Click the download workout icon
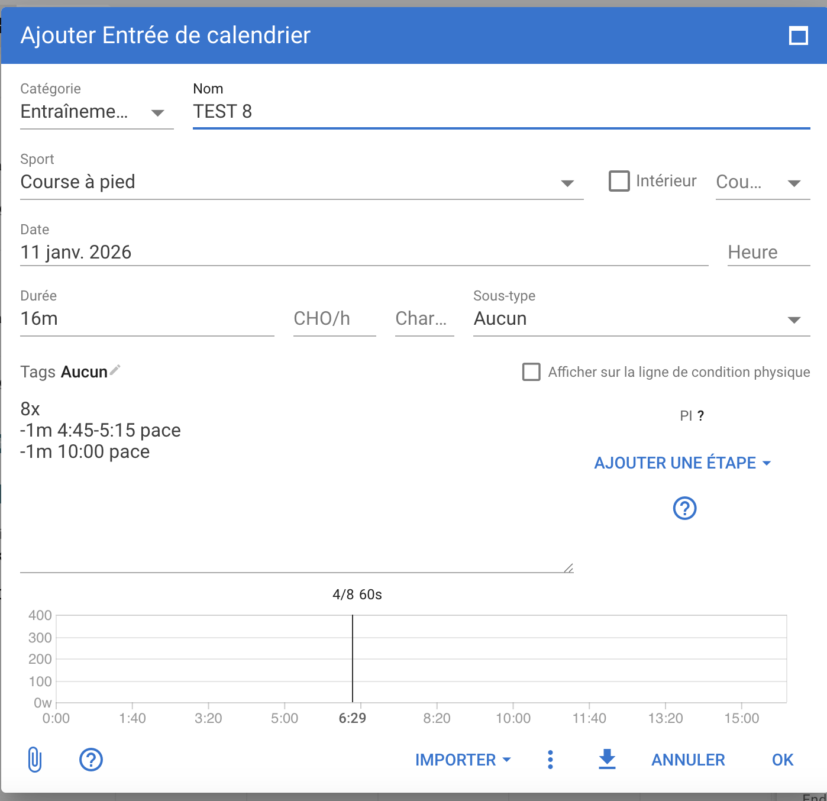This screenshot has width=827, height=801. tap(607, 759)
